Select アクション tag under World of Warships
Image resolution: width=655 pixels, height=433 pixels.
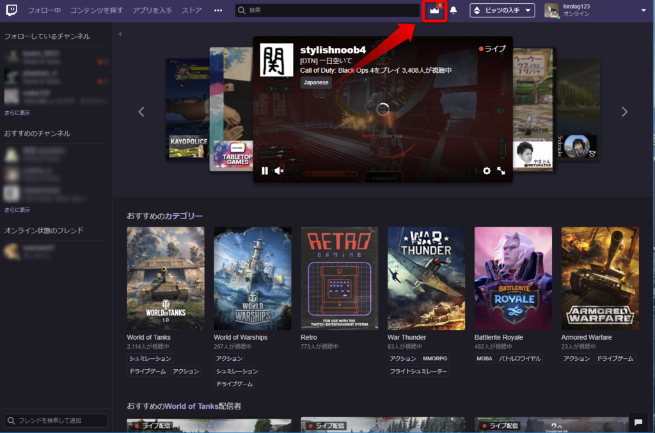click(229, 359)
